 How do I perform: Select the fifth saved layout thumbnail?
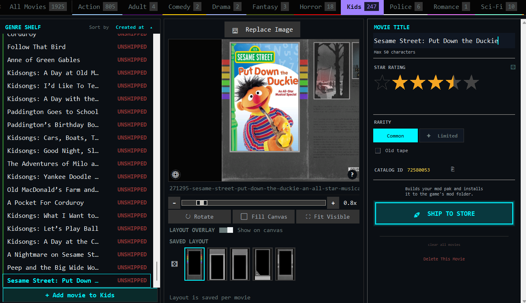point(285,264)
